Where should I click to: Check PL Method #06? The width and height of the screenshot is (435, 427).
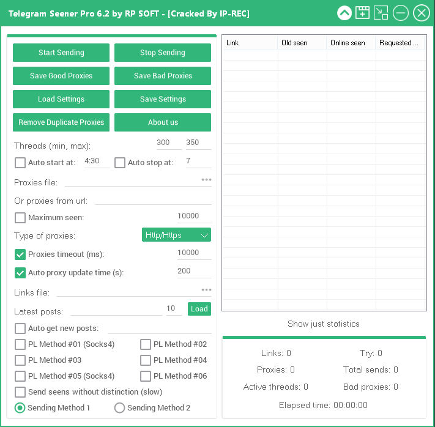point(146,376)
